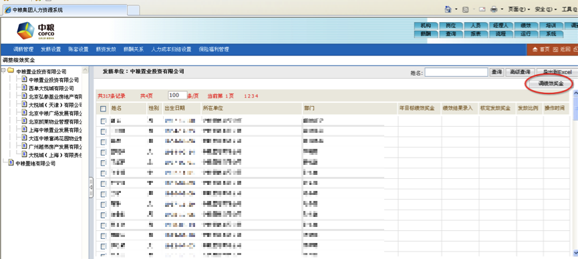Select 广州越伟房产发展 in tree

[55, 146]
